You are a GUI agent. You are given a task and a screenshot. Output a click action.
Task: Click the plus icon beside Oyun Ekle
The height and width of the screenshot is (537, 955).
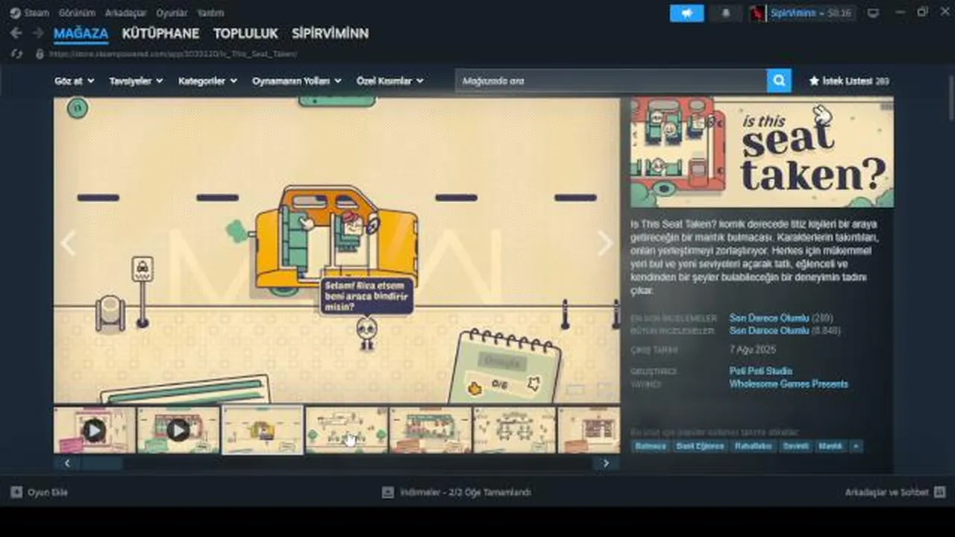tap(16, 492)
